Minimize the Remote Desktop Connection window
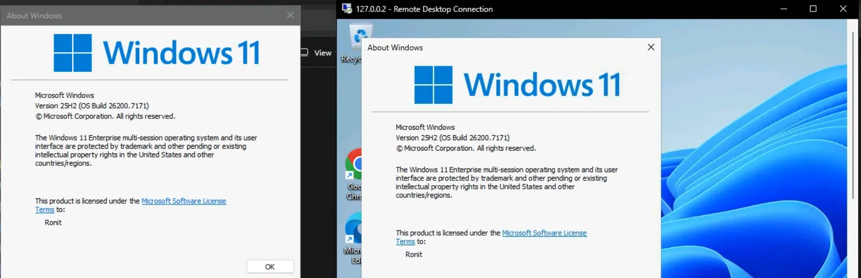This screenshot has width=861, height=278. pyautogui.click(x=783, y=9)
